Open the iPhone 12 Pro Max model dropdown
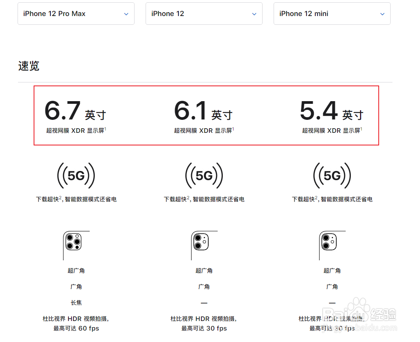 pyautogui.click(x=76, y=14)
